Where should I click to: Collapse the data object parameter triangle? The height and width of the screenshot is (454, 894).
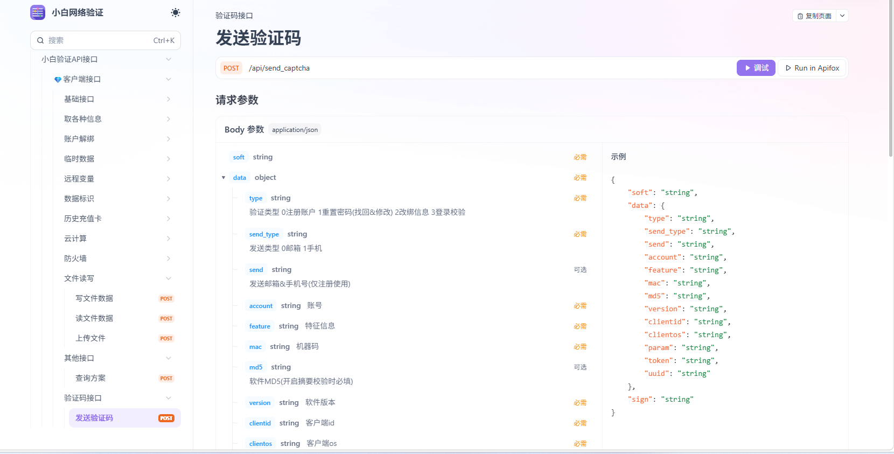(x=223, y=178)
